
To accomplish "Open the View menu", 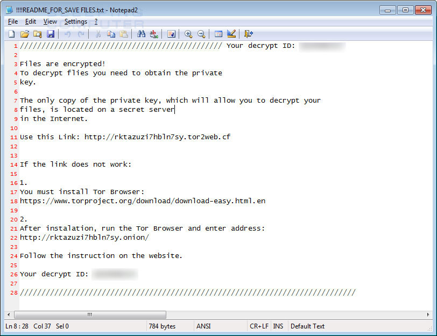I will 50,22.
